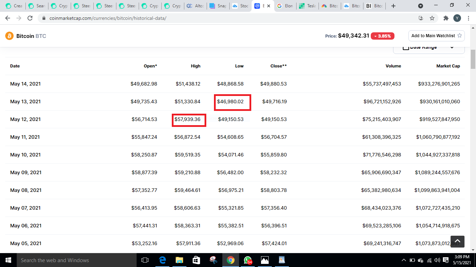Open a new tab with plus button
Viewport: 476px width, 267px height.
[393, 6]
